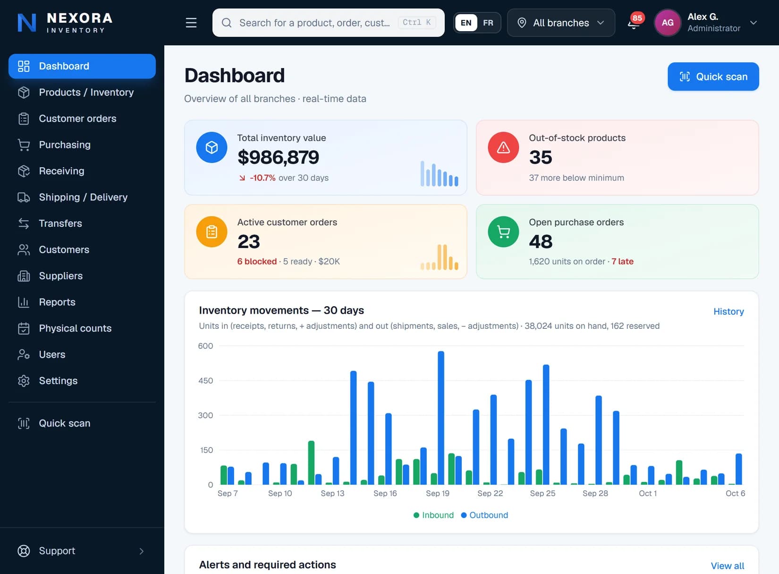779x574 pixels.
Task: Click the Ctrl K shortcut hint
Action: pyautogui.click(x=416, y=22)
